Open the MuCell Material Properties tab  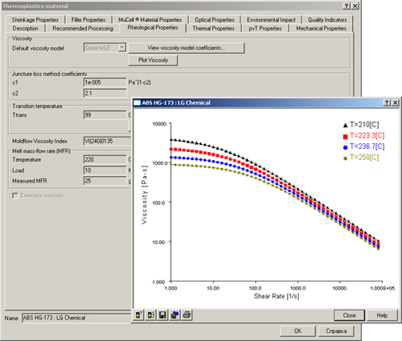coord(150,20)
